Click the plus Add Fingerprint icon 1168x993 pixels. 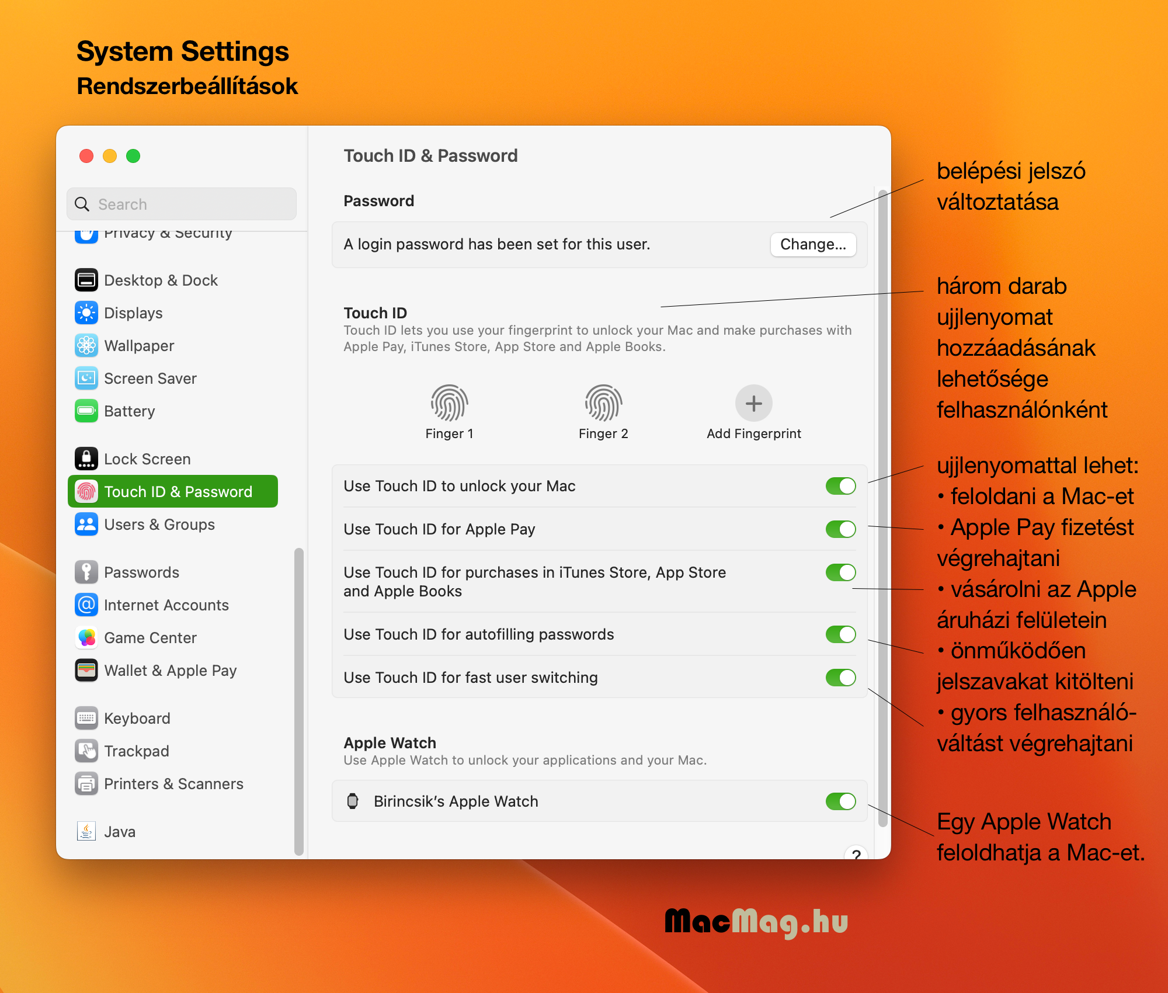pos(753,403)
